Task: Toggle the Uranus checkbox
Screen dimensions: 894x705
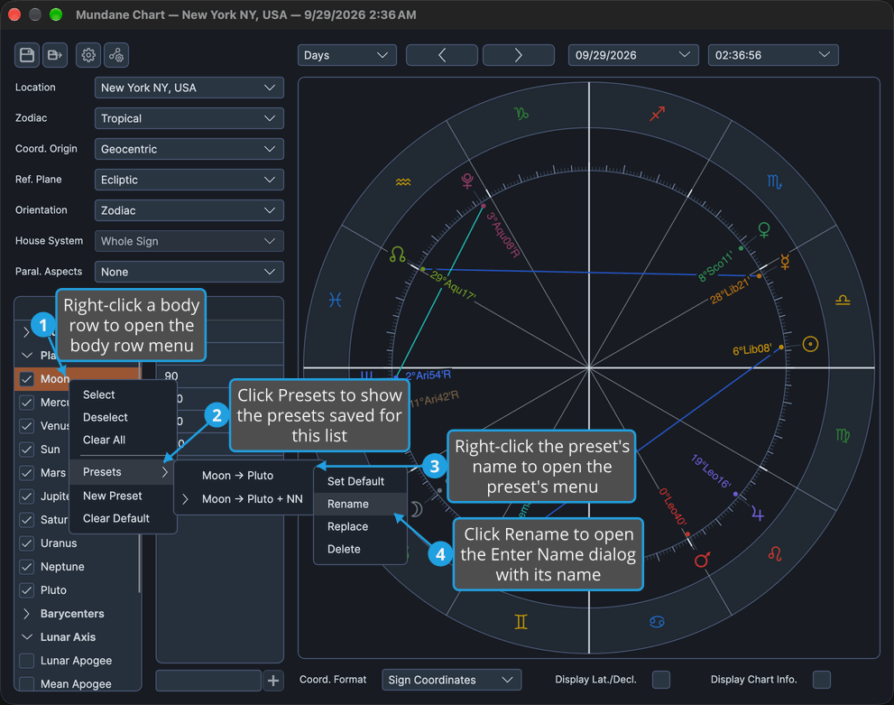Action: tap(27, 543)
